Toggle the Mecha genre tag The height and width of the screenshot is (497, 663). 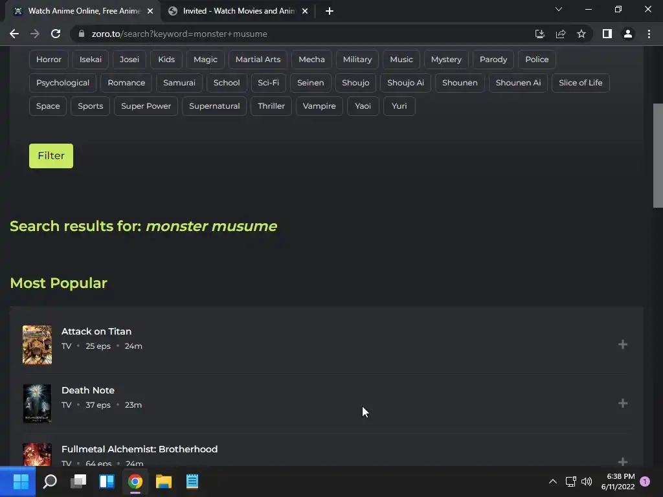click(311, 60)
